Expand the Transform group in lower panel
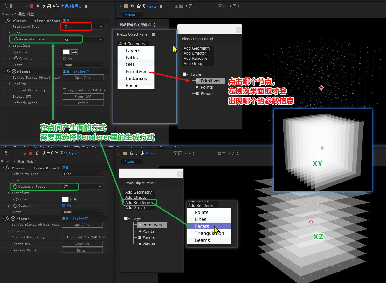Viewport: 386px width, 283px height. click(9, 193)
